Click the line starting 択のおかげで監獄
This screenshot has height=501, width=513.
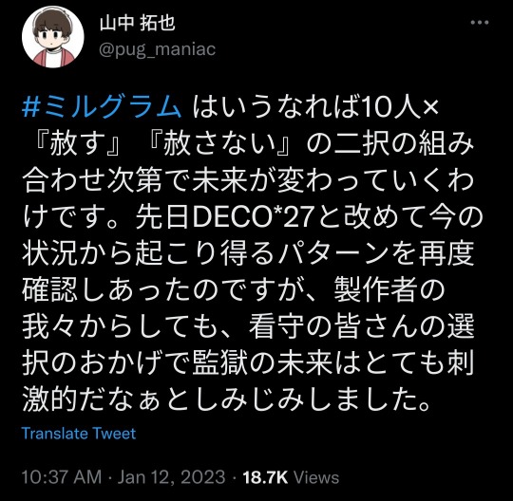click(248, 362)
